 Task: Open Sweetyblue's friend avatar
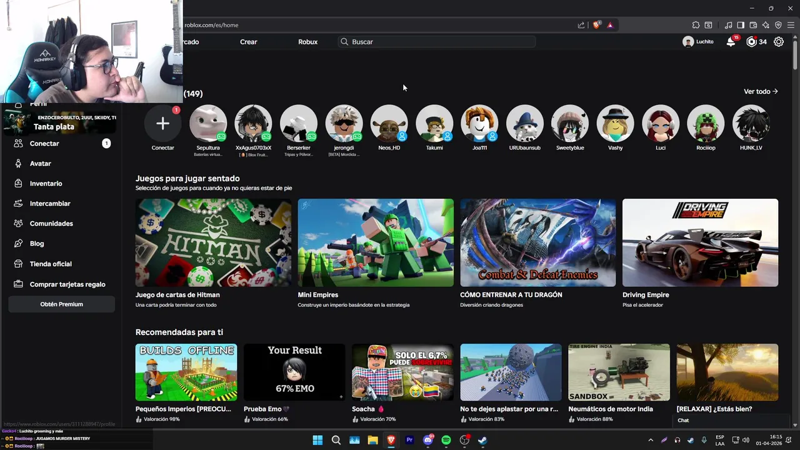click(570, 123)
